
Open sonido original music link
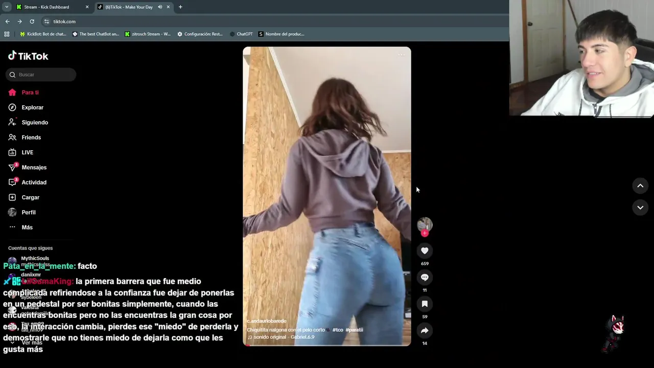coord(281,337)
